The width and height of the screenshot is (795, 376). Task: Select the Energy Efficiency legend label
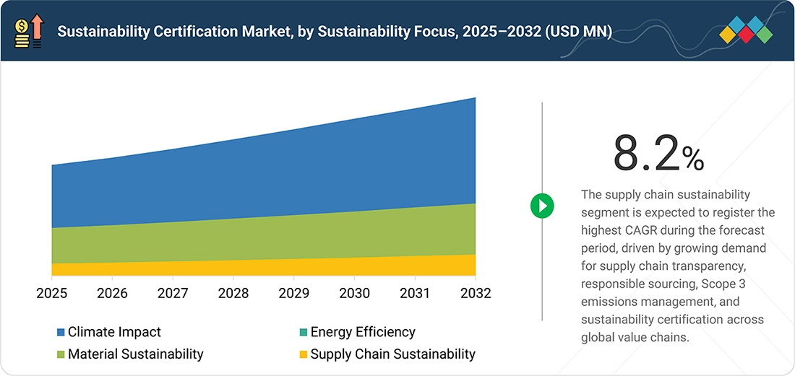click(x=363, y=332)
